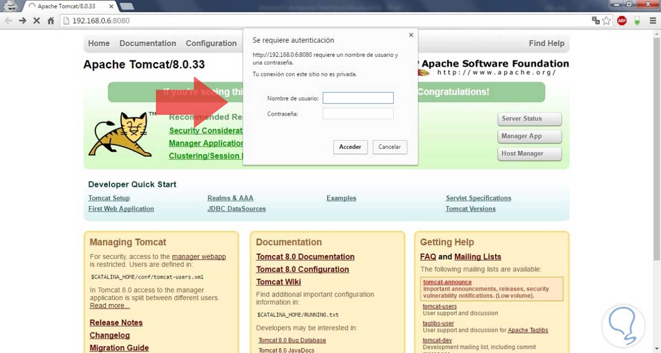661x353 pixels.
Task: Open the manager webapp link
Action: pos(199,257)
